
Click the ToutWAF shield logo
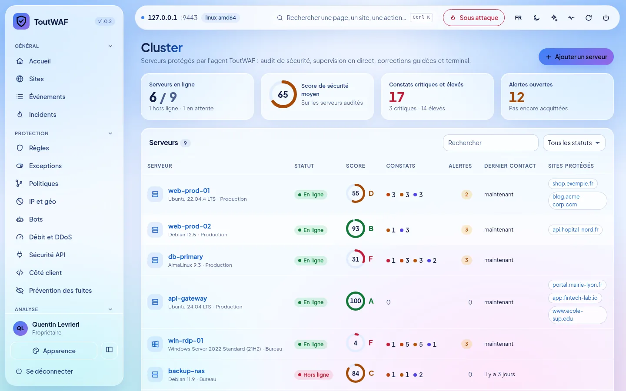21,21
